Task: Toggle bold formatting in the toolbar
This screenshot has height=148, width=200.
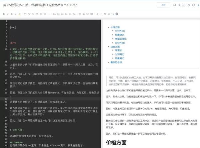Action: point(4,14)
